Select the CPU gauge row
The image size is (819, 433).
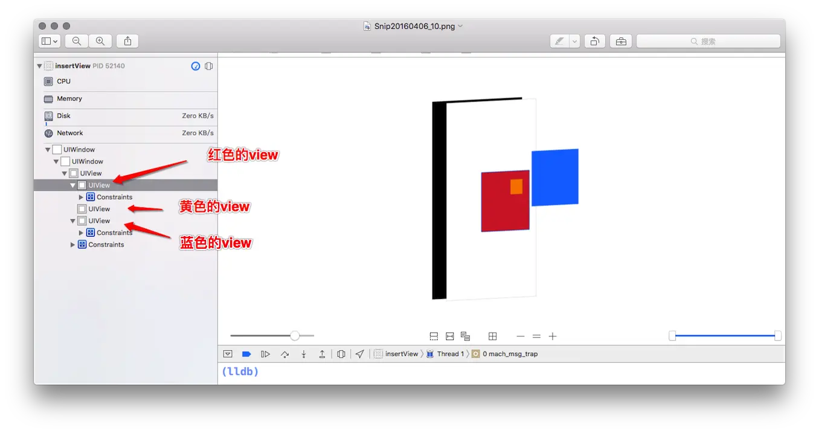point(126,82)
